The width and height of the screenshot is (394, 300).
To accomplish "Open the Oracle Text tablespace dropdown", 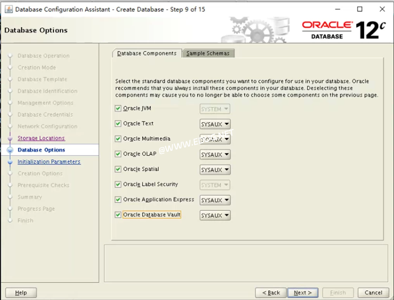I will pos(215,124).
